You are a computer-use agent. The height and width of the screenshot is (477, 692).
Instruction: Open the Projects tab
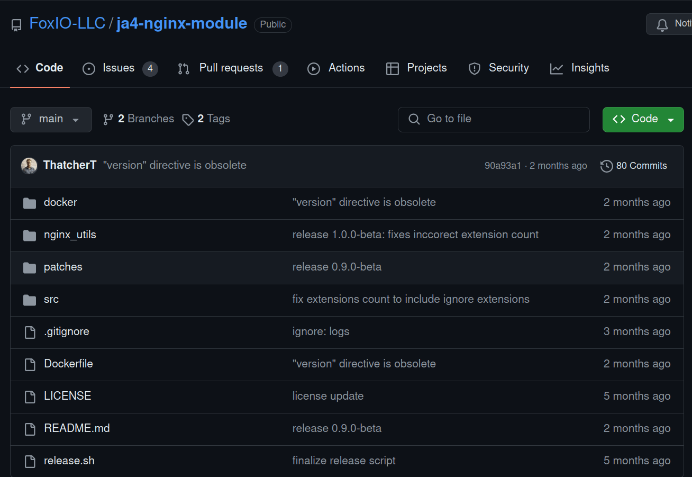point(416,68)
